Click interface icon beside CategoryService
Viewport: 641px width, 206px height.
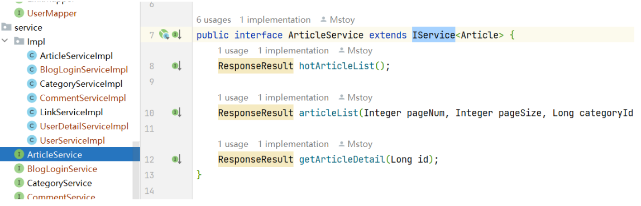(19, 183)
